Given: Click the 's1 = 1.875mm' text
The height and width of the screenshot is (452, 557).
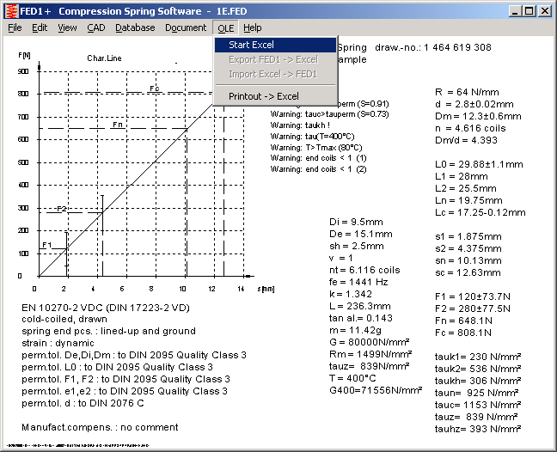Looking at the screenshot, I should pyautogui.click(x=468, y=236).
